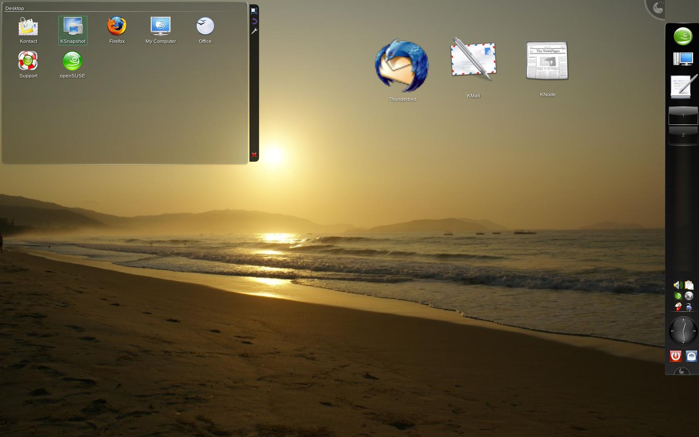Lock the screen with the blue lock icon
This screenshot has width=699, height=437.
point(690,356)
